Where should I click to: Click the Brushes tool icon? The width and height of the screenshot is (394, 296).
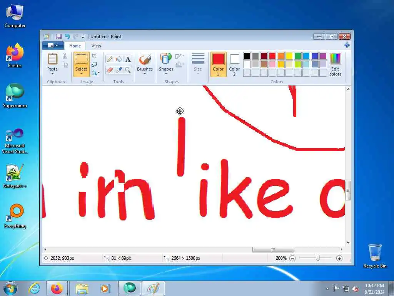(x=145, y=59)
